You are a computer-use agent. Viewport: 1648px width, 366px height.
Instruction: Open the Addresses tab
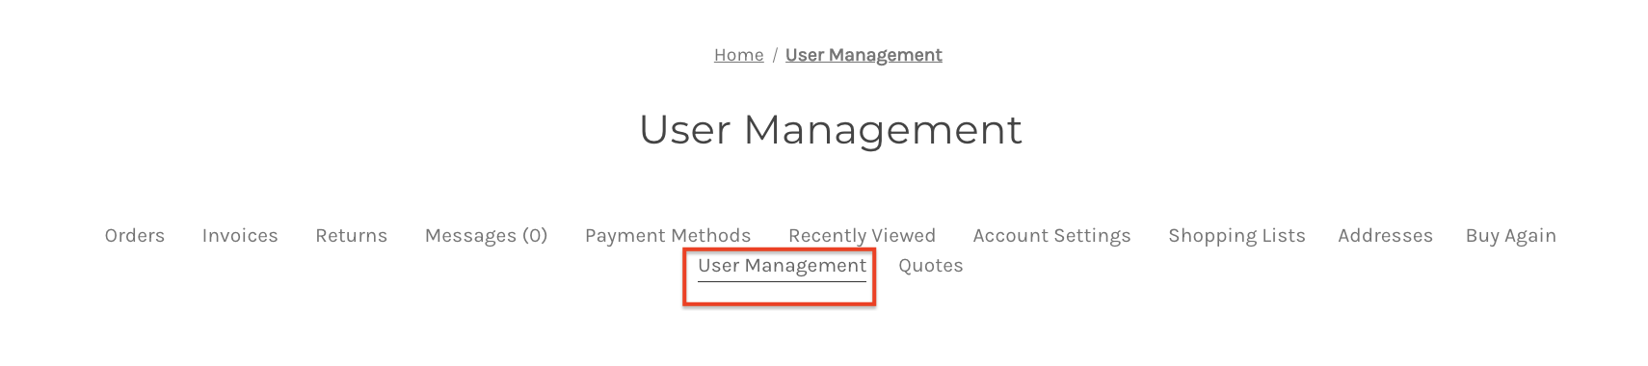tap(1385, 236)
